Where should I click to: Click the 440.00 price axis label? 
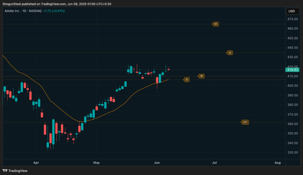(x=293, y=47)
